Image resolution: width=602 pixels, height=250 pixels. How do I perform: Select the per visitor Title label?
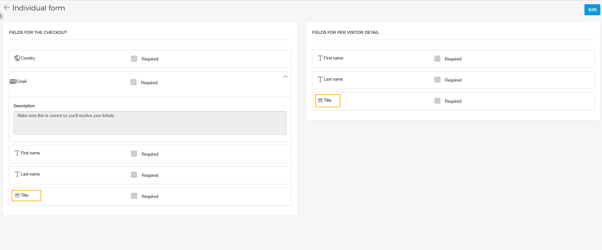[x=327, y=100]
